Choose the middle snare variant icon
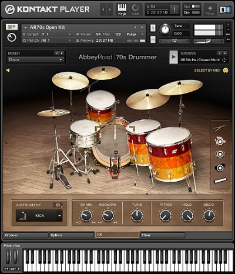The height and width of the screenshot is (274, 235). (x=220, y=154)
